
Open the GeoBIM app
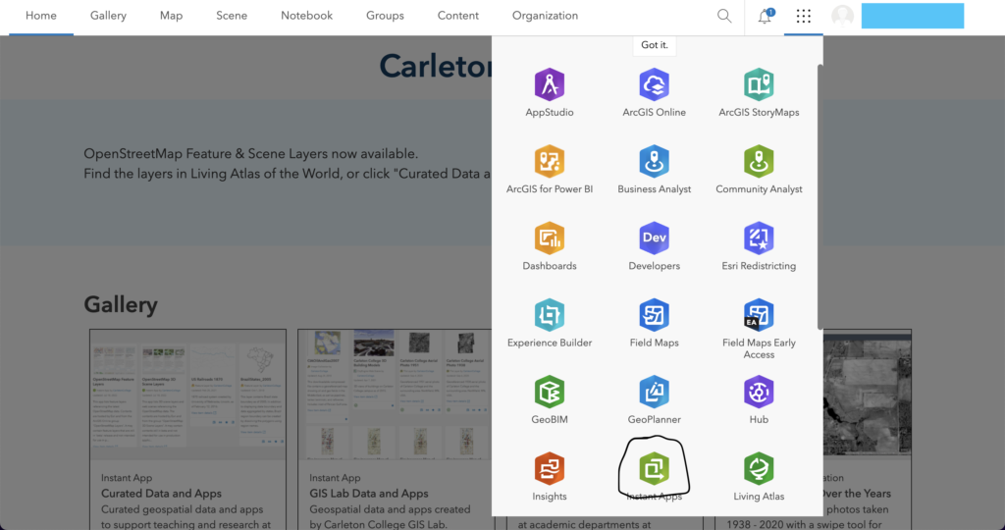(550, 400)
